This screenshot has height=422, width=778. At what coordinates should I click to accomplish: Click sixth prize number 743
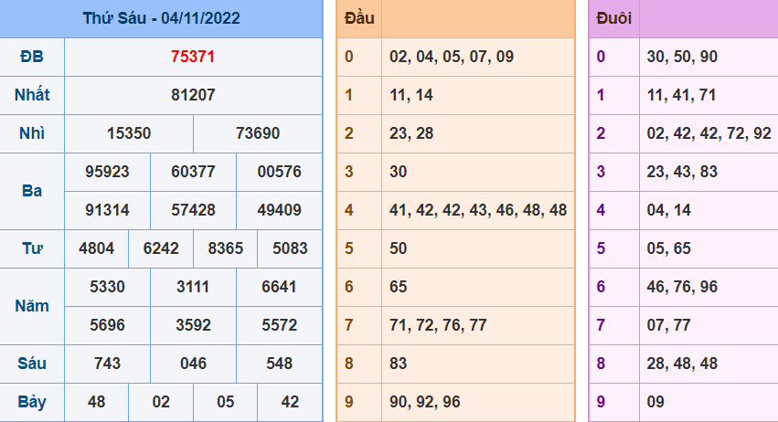click(x=107, y=364)
